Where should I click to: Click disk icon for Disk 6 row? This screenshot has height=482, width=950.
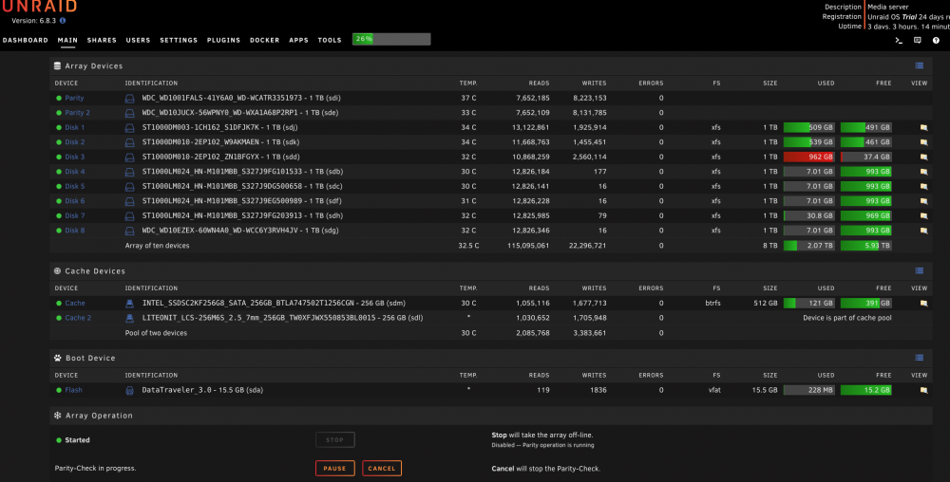point(129,201)
